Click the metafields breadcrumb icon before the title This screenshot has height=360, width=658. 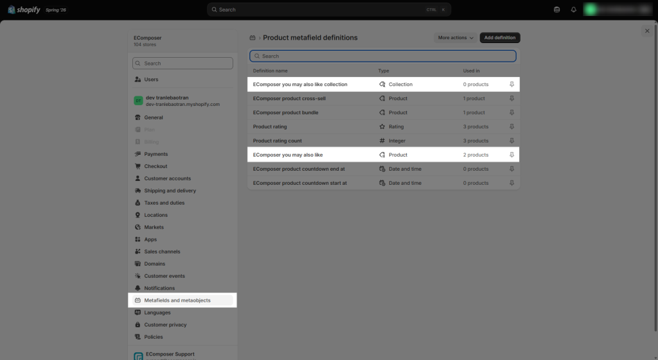pyautogui.click(x=252, y=38)
